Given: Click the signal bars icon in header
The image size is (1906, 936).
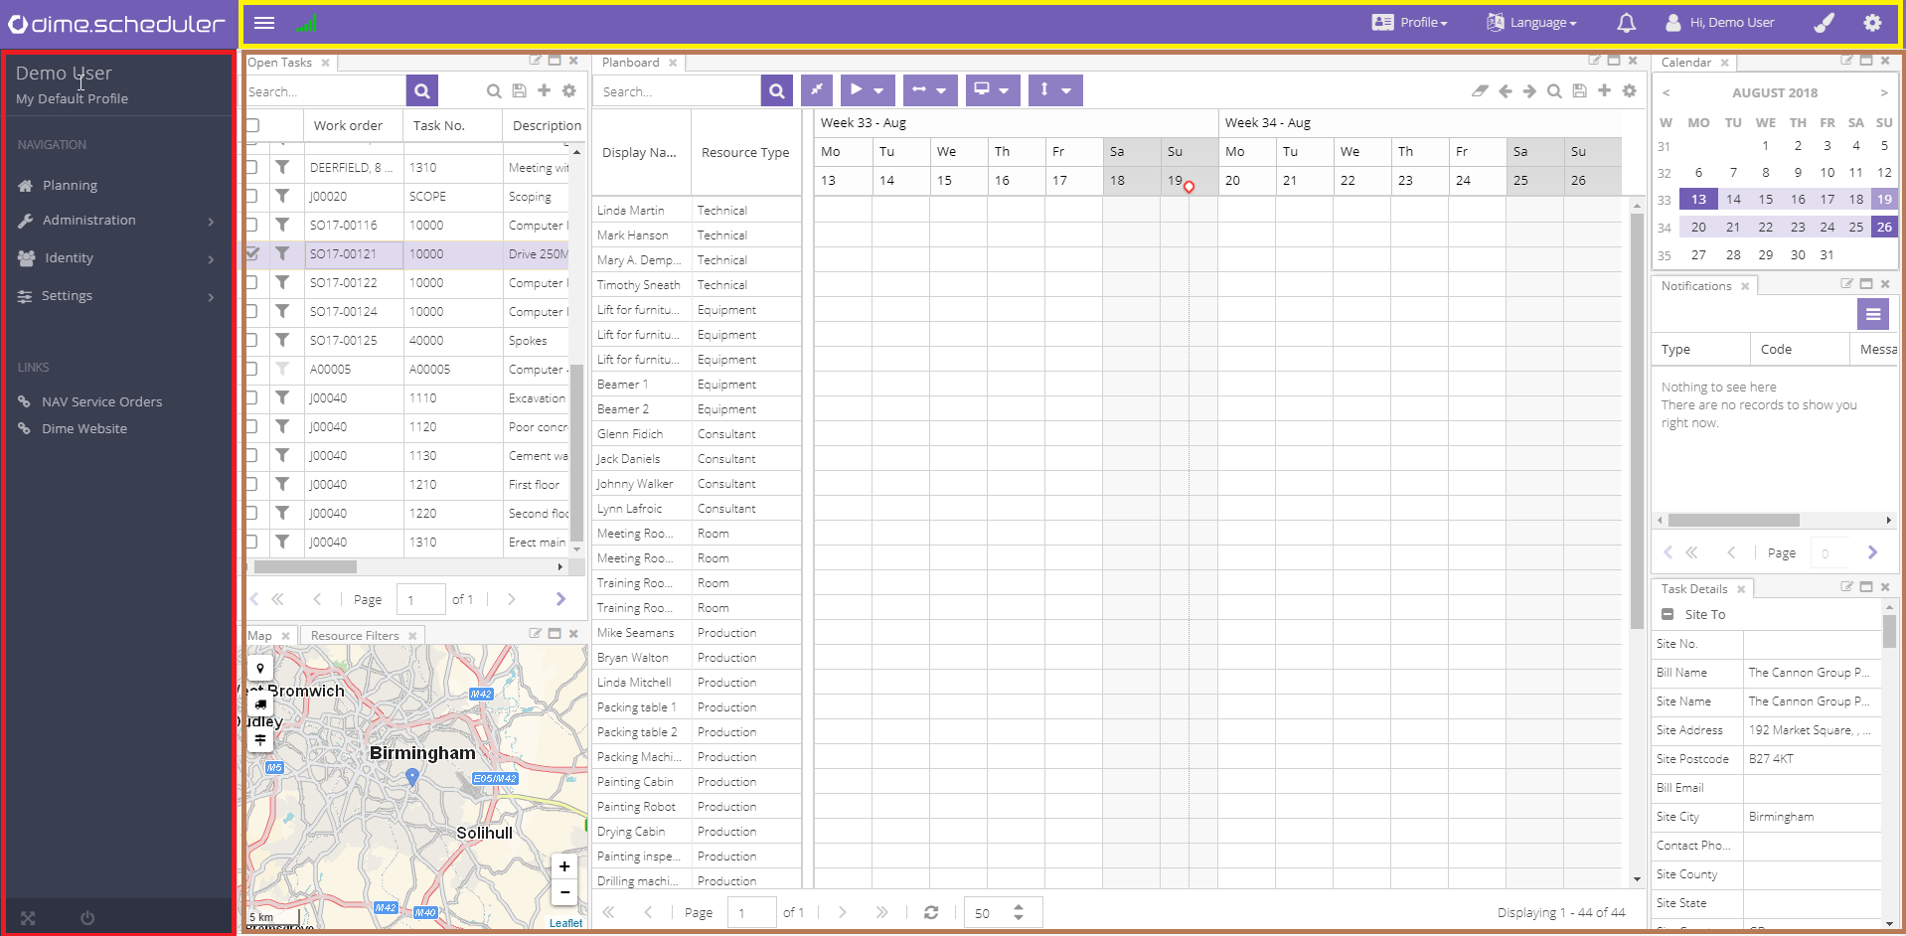Looking at the screenshot, I should (x=307, y=23).
